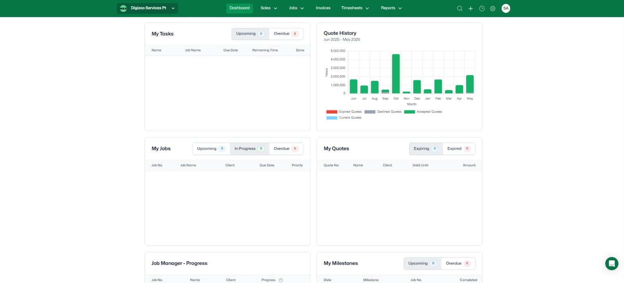624x283 pixels.
Task: Click the Aug bar in Quote History
Action: pos(375,87)
